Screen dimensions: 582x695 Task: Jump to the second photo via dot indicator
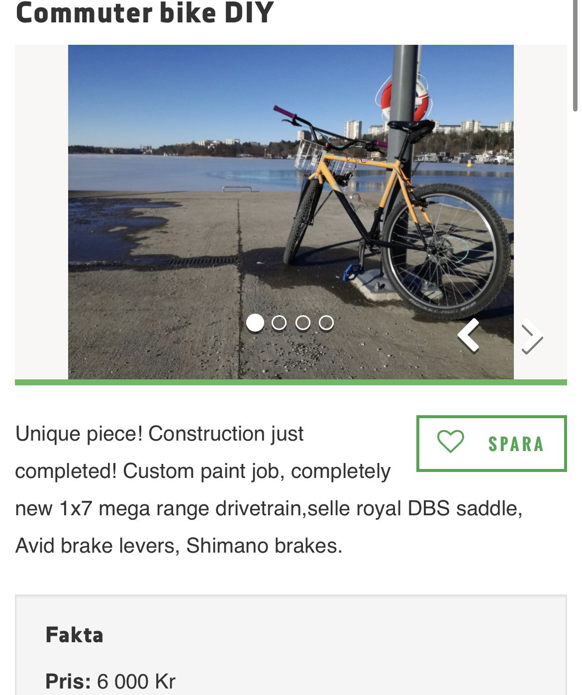coord(279,323)
